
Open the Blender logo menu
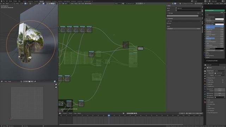point(1,1)
